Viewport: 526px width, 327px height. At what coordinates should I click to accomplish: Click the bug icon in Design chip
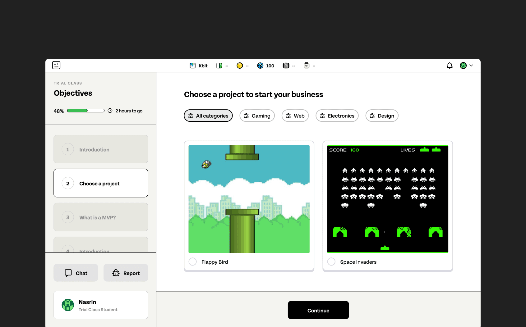pos(372,116)
